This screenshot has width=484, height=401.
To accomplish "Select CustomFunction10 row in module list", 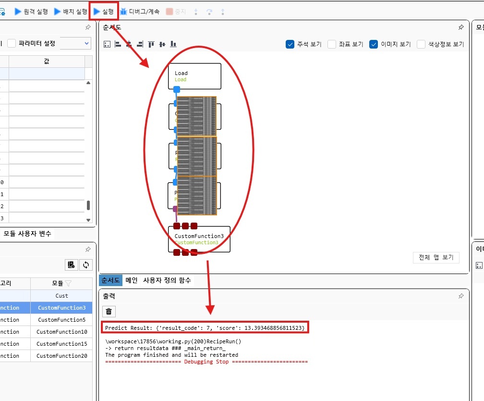I will (61, 332).
